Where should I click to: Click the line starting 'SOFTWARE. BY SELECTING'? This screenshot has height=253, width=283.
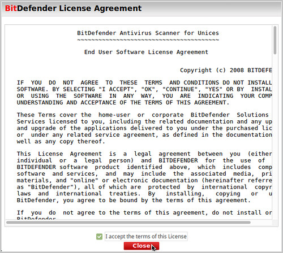[x=144, y=89]
